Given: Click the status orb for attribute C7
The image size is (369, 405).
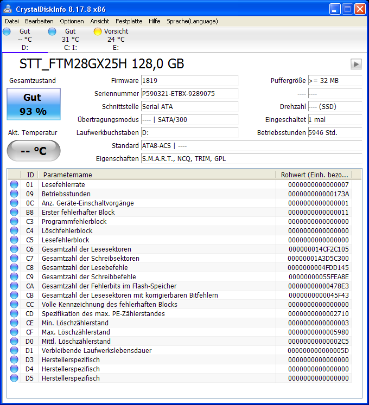Looking at the screenshot, I should tap(14, 258).
